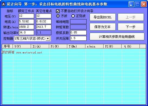Close the design wizard window
Viewport: 148px width, 106px height.
coord(144,4)
